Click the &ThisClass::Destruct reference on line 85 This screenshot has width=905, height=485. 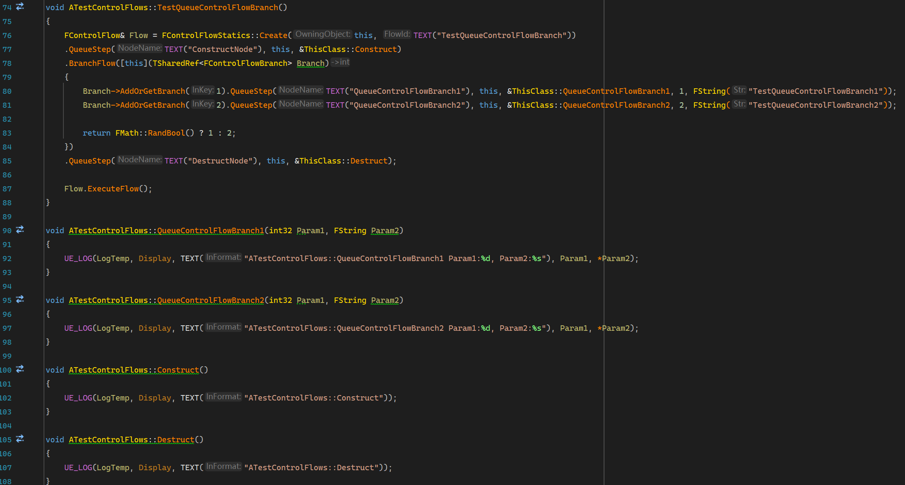click(341, 161)
